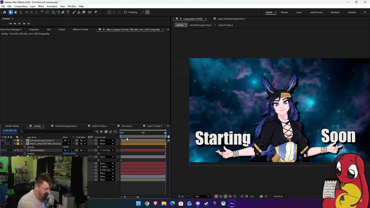370x208 pixels.
Task: Collapse the @astraxcalypso layer properties
Action: coord(15,150)
